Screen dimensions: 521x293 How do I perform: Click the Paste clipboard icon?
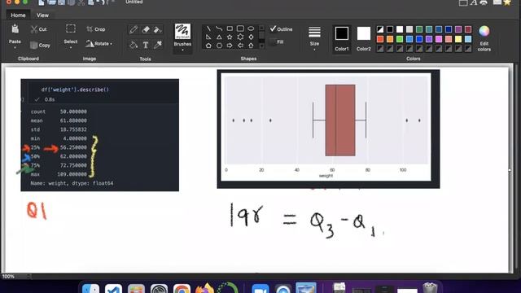(15, 29)
